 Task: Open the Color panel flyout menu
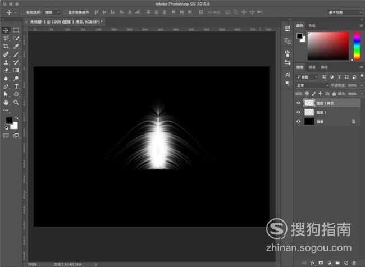(361, 26)
